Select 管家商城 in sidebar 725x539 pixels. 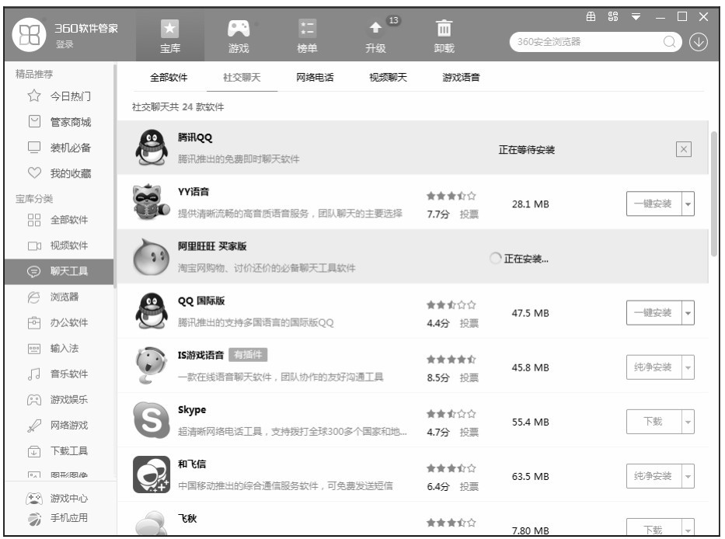click(x=59, y=122)
